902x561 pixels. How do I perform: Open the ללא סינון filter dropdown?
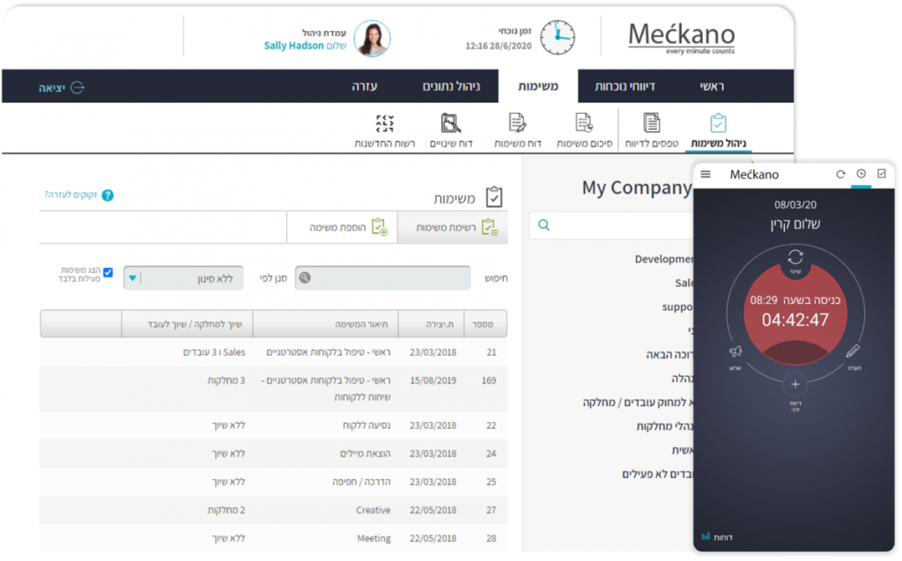click(183, 278)
